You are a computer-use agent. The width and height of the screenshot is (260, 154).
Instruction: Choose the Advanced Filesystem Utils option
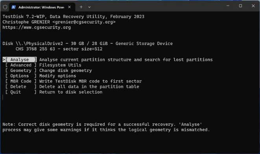(x=43, y=65)
